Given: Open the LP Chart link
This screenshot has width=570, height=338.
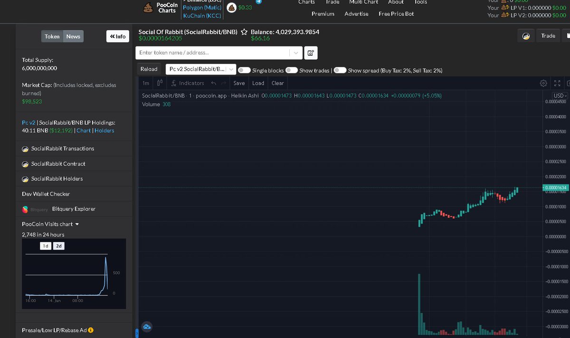Looking at the screenshot, I should 84,130.
